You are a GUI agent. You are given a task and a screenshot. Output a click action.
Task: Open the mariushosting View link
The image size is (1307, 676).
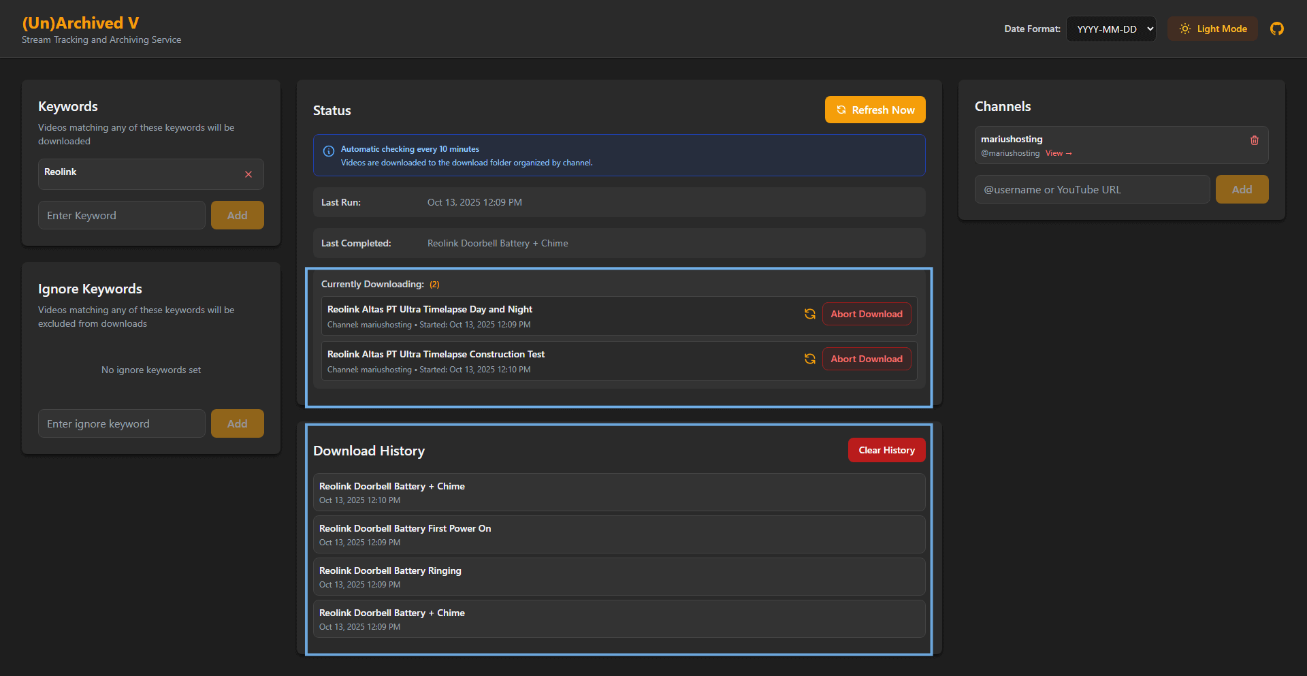1058,153
